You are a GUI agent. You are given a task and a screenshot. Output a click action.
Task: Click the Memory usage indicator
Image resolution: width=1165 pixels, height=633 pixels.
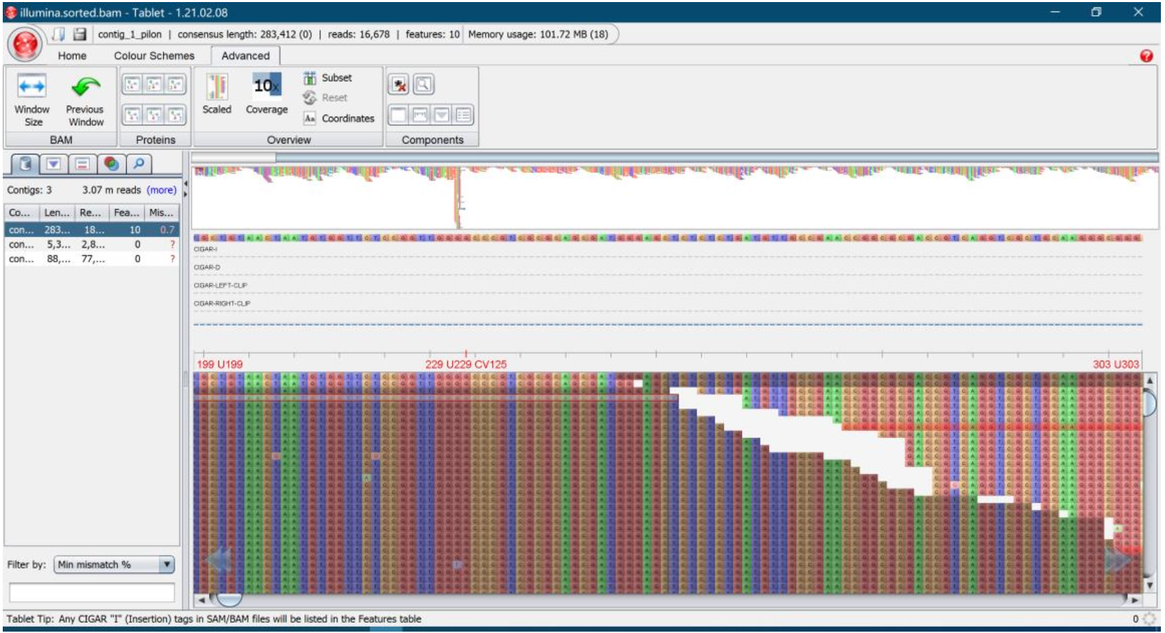tap(538, 34)
